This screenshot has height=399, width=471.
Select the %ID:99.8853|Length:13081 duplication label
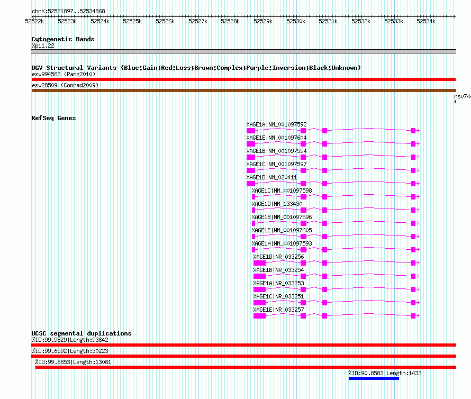click(x=73, y=362)
